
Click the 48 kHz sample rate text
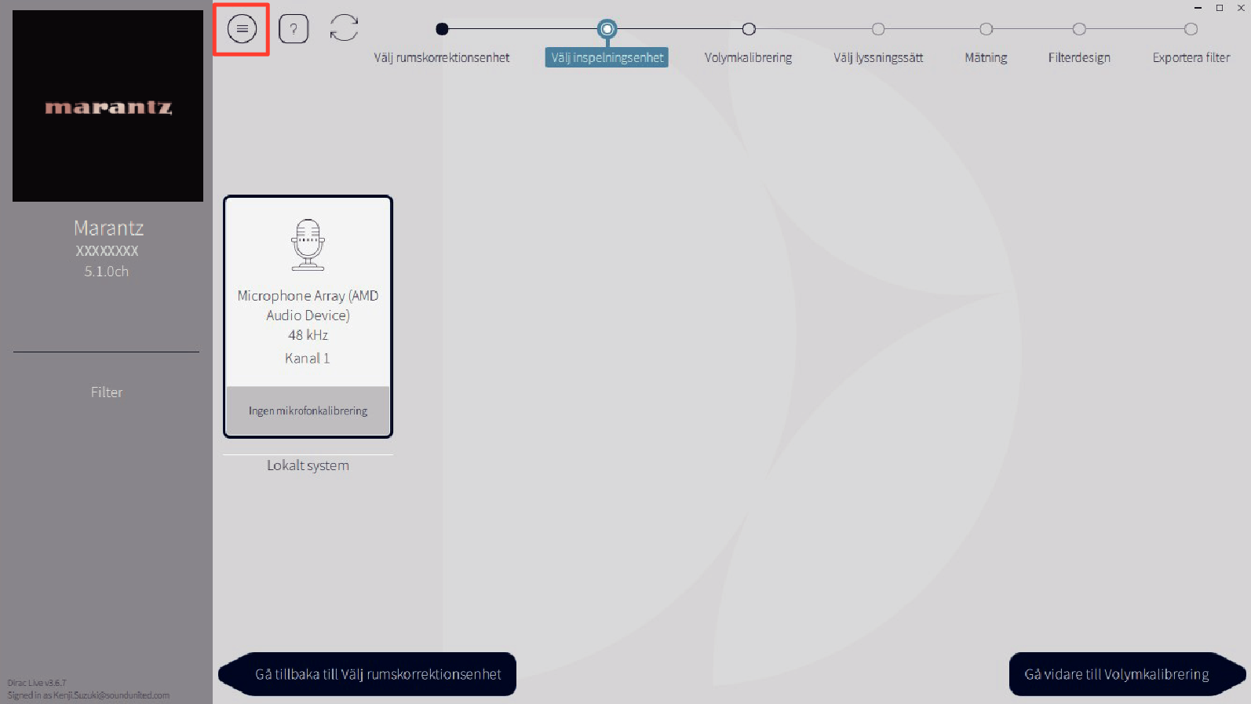point(308,335)
